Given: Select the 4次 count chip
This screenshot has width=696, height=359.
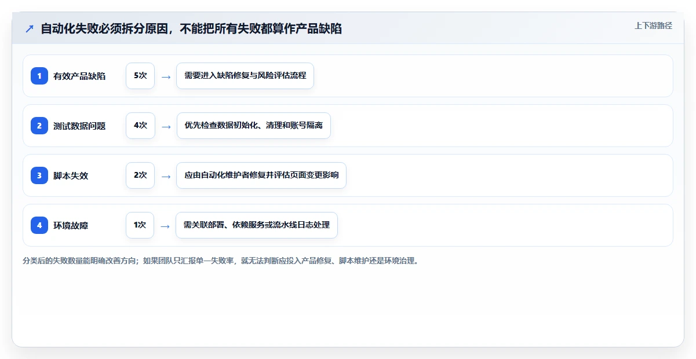Looking at the screenshot, I should point(140,126).
